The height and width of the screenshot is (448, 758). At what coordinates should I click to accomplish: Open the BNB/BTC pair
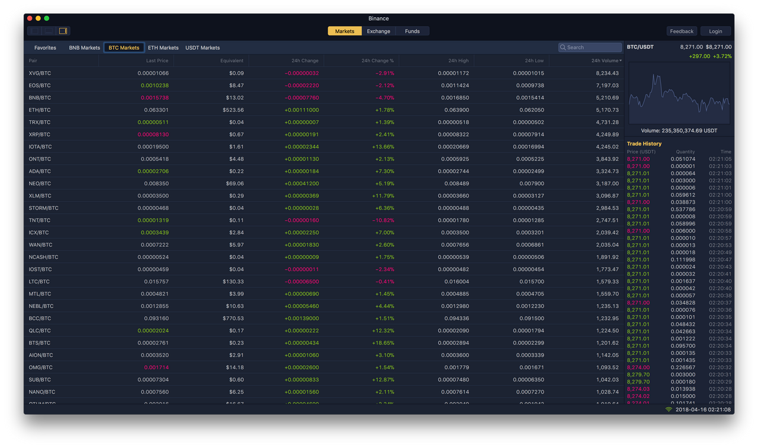point(324,98)
